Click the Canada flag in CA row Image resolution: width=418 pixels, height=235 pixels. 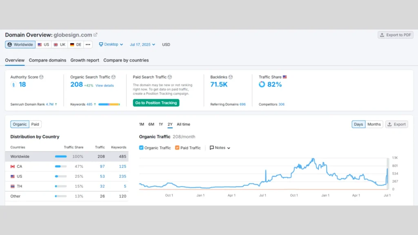(13, 166)
